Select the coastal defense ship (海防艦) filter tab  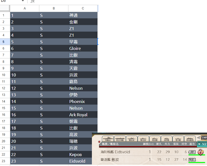click(167, 138)
